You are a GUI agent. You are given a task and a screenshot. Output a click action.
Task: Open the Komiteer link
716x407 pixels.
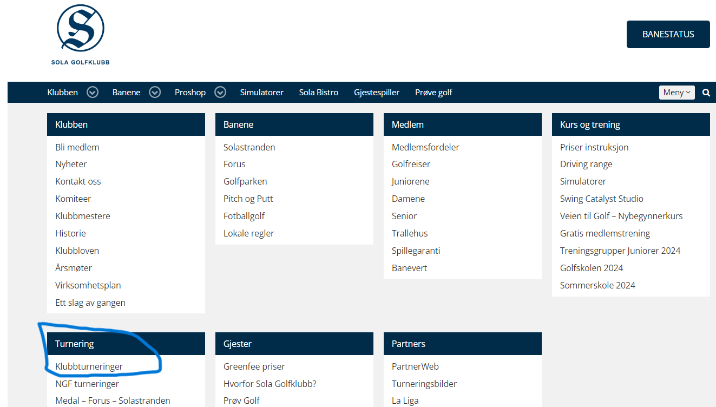coord(73,199)
